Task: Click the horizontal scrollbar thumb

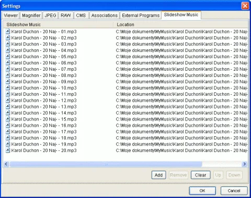Action: click(x=106, y=164)
